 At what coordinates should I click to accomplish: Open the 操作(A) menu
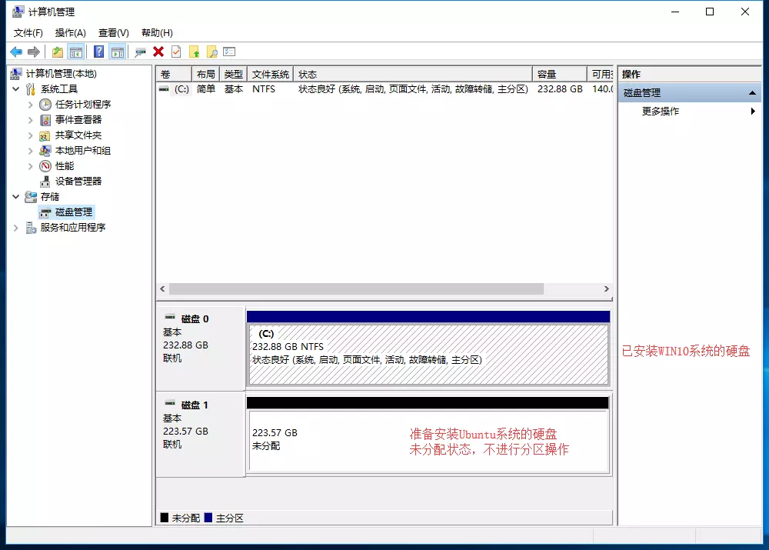(71, 33)
